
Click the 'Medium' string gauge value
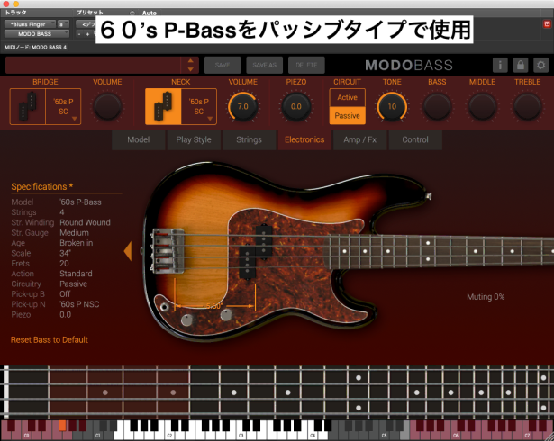coord(74,233)
